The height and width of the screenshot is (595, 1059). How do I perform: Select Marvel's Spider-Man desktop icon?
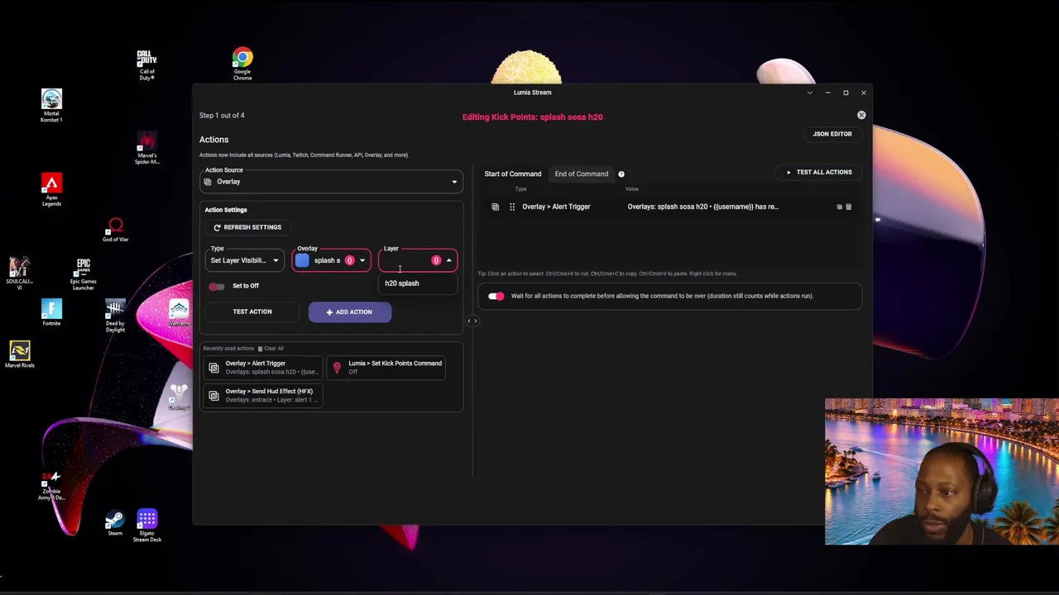click(x=146, y=148)
